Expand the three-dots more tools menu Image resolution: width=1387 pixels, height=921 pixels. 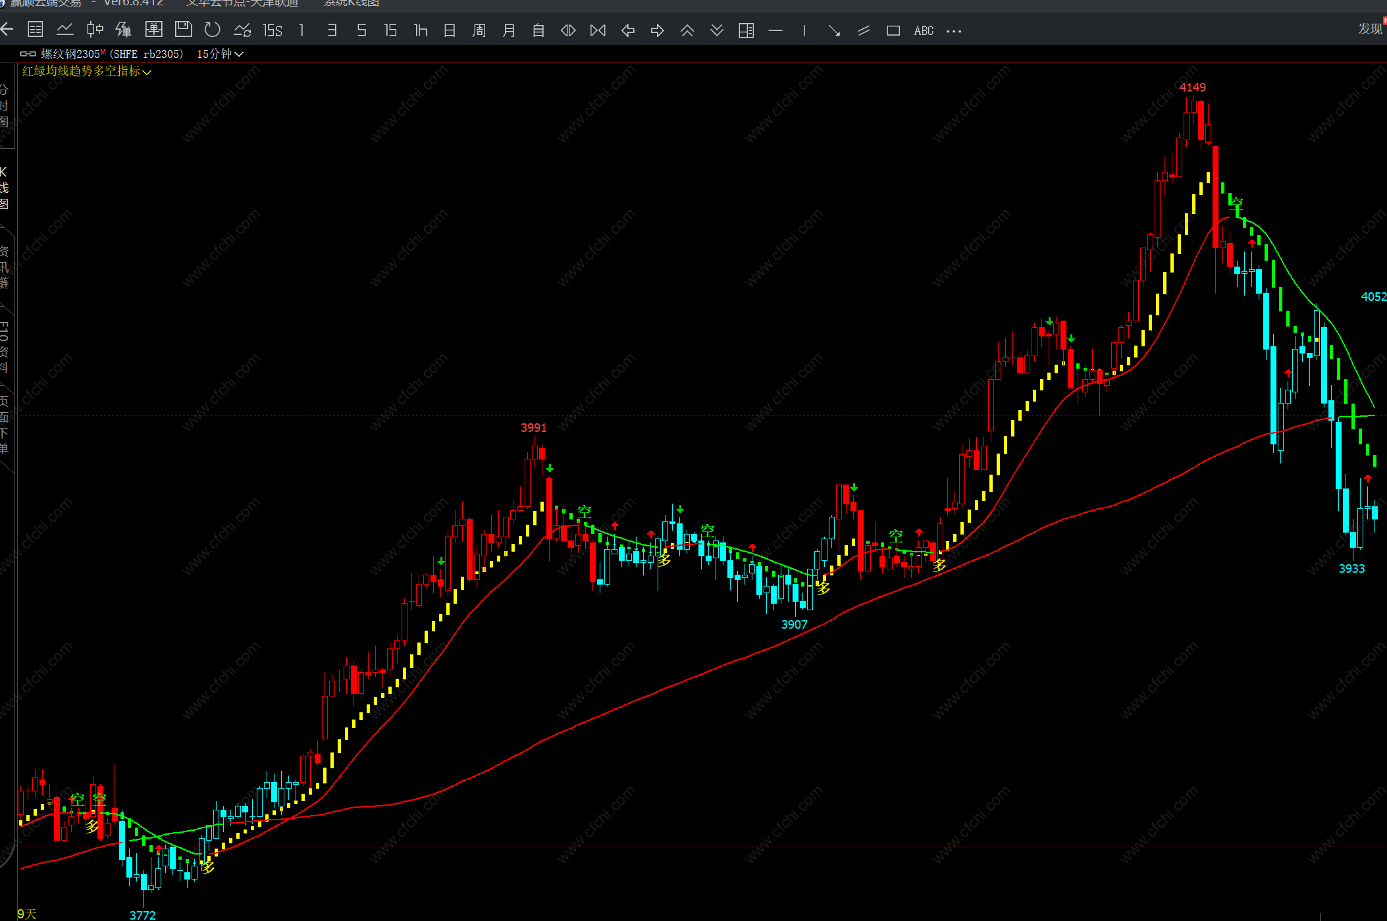tap(953, 31)
